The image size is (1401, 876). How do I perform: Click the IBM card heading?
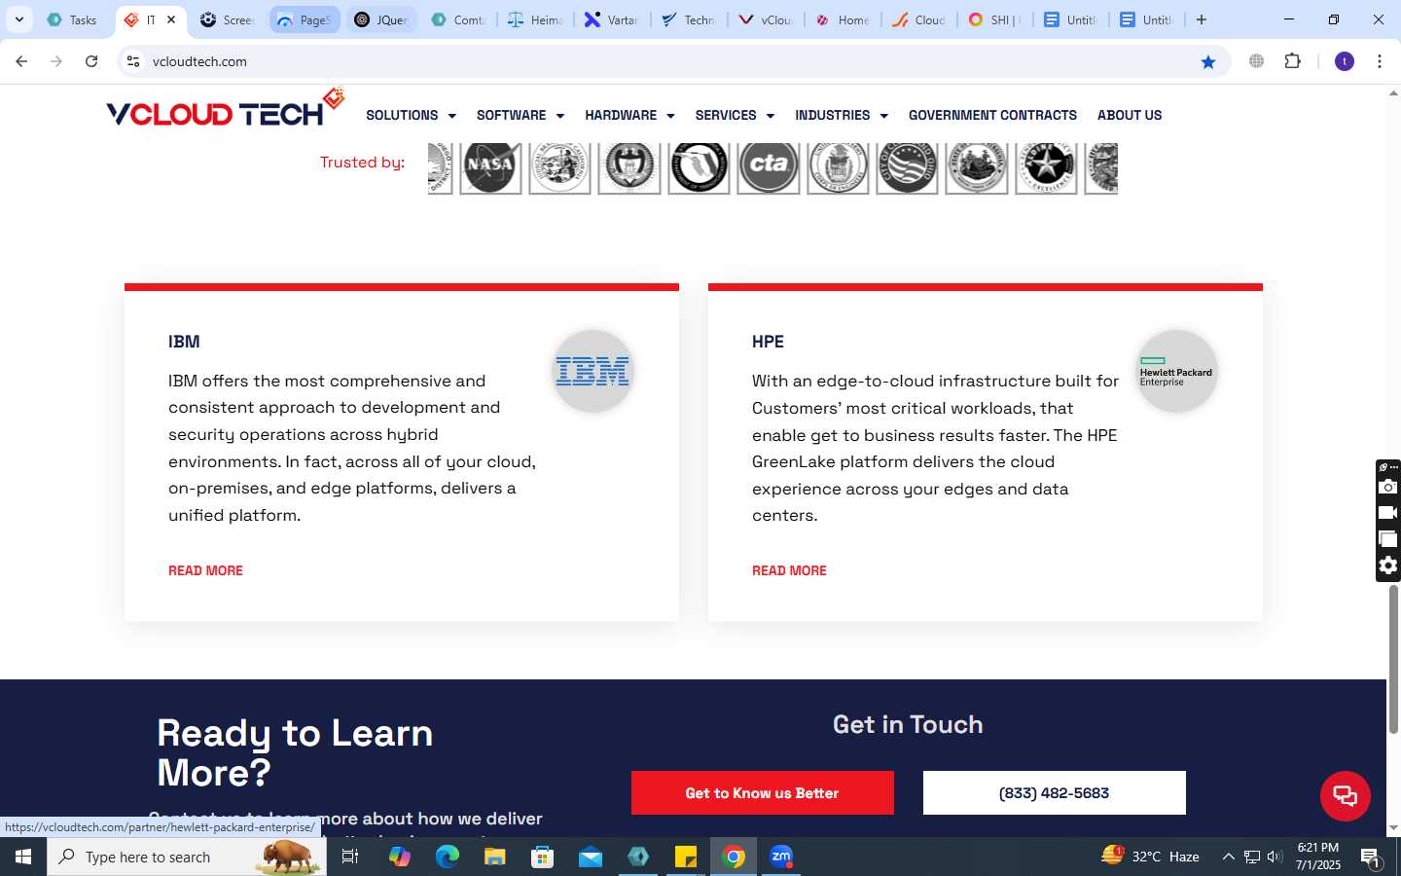pyautogui.click(x=184, y=342)
